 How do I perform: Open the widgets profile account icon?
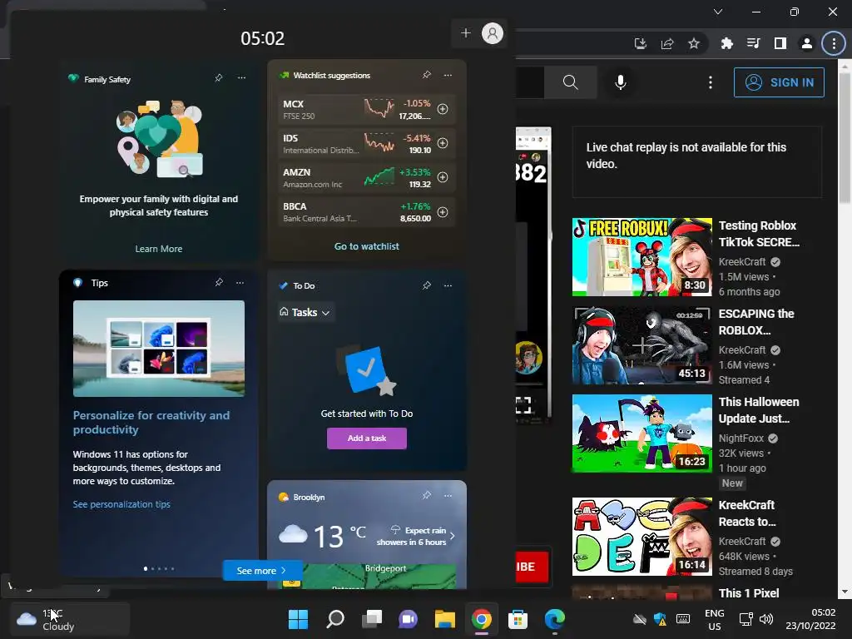[493, 33]
